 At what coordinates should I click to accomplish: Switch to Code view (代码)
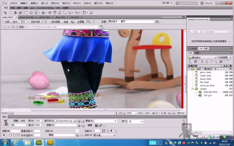pyautogui.click(x=7, y=22)
